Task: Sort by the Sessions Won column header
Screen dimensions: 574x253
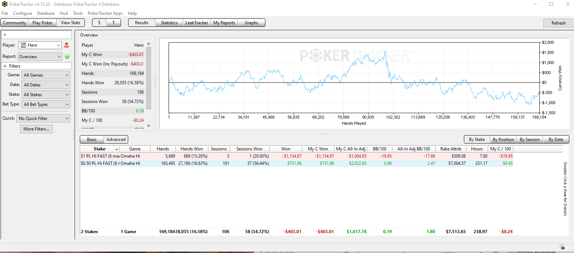Action: (x=249, y=149)
